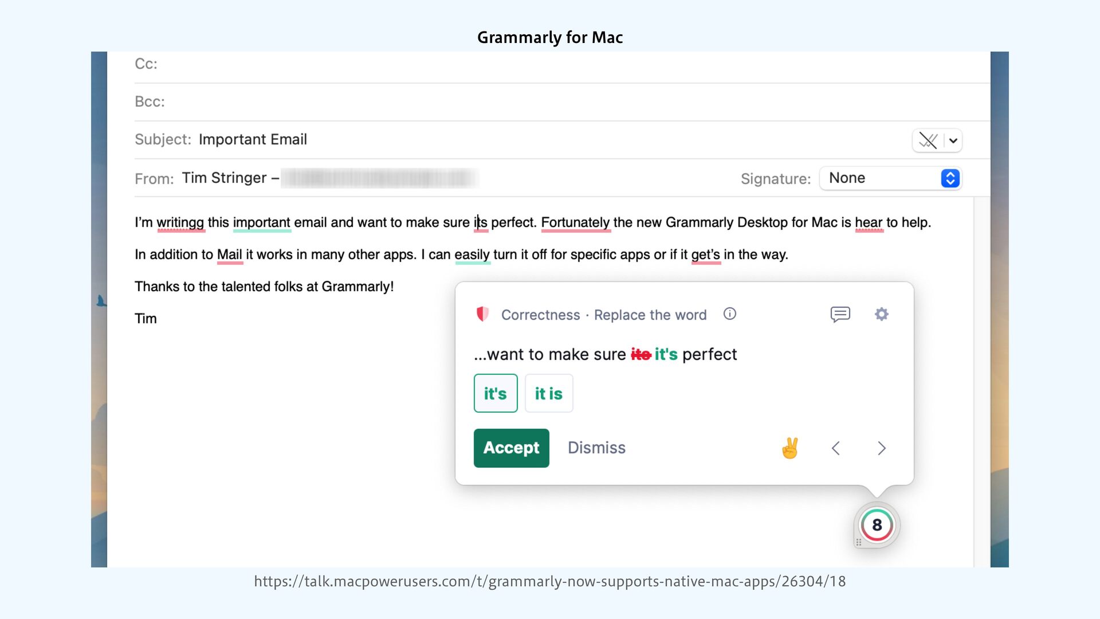Click the misspelled word "writingg"
The width and height of the screenshot is (1100, 619).
coord(180,222)
